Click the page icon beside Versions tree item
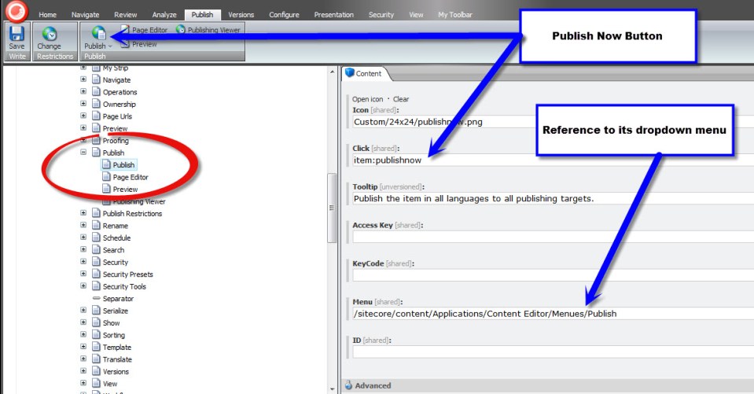Viewport: 754px width, 394px height. click(96, 371)
